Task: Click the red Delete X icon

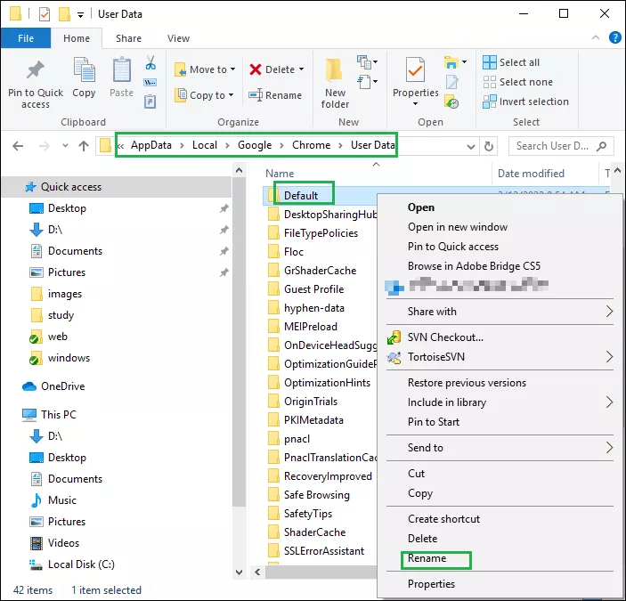Action: pos(256,69)
